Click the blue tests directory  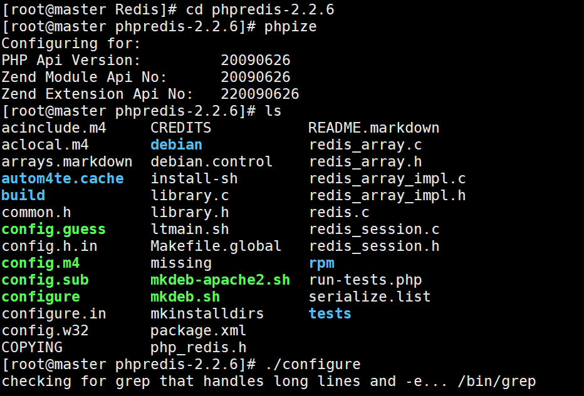pyautogui.click(x=330, y=313)
